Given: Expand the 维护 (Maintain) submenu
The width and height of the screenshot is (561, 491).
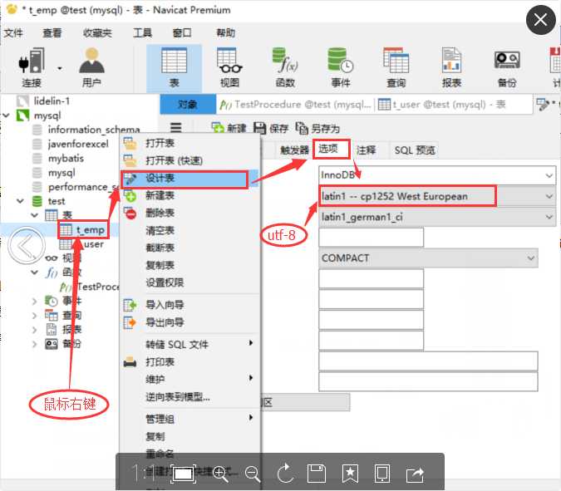Looking at the screenshot, I should coord(189,379).
